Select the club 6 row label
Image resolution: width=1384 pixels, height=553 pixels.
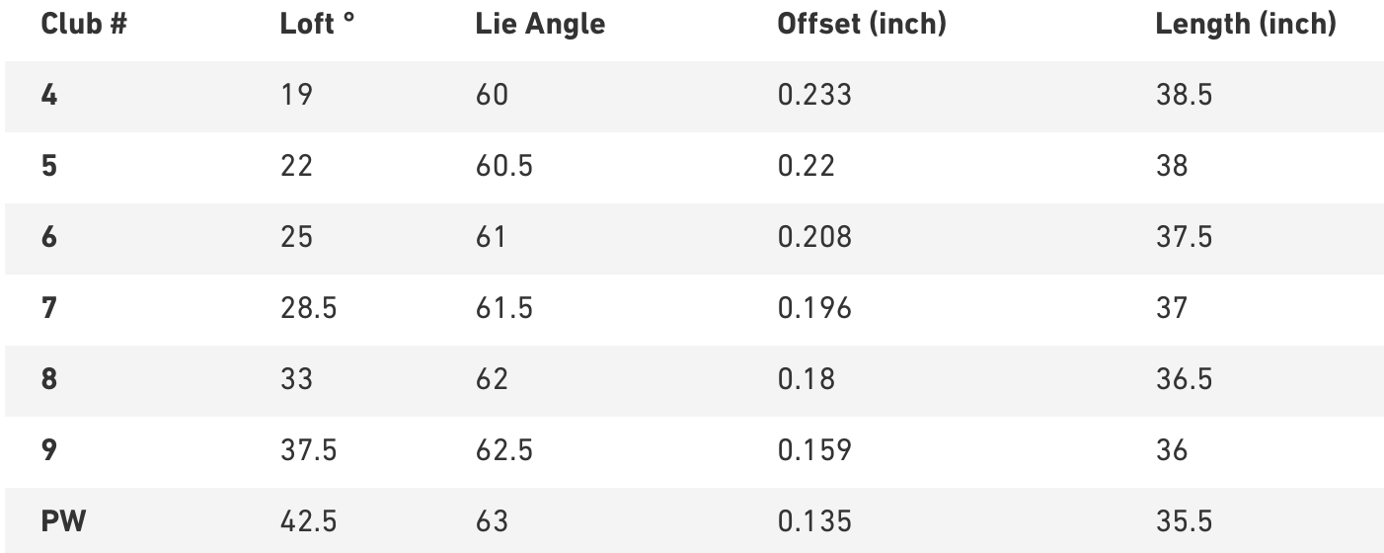coord(49,237)
